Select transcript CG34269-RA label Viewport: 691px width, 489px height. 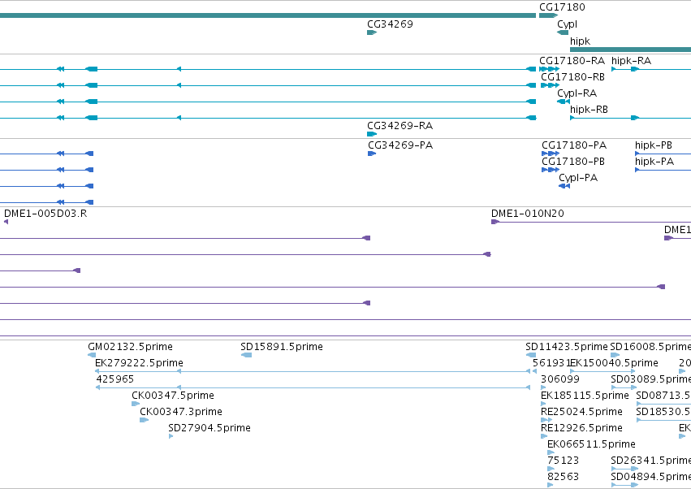[x=400, y=126]
